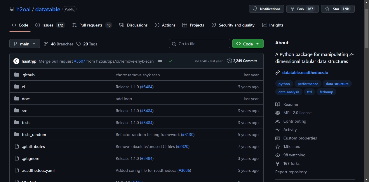This screenshot has height=182, width=369.
Task: Open the .gitattributes file
Action: click(33, 146)
